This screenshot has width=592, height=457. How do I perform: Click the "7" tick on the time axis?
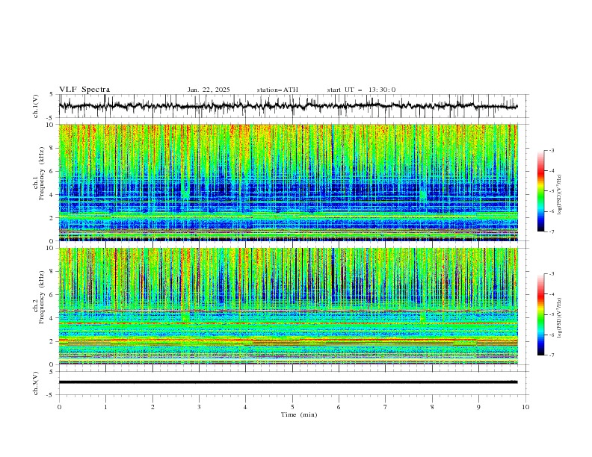386,407
